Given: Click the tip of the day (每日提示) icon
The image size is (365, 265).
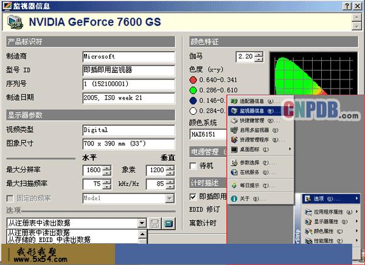Looking at the screenshot, I should coord(234,186).
